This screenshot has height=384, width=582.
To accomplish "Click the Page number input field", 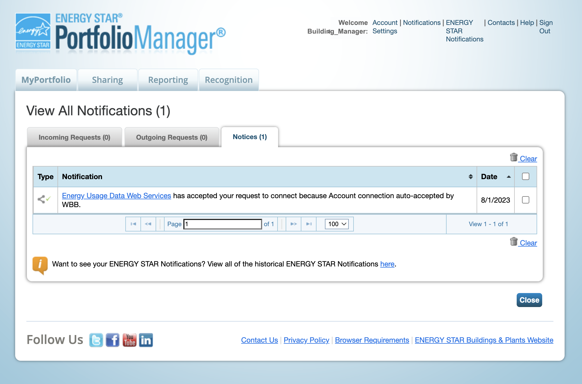I will pyautogui.click(x=223, y=224).
